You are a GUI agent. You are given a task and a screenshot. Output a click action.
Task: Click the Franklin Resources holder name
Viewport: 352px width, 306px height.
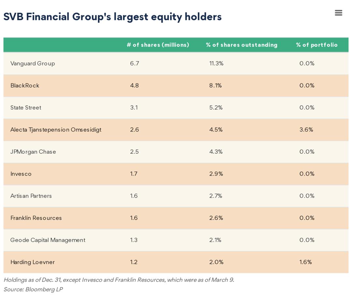36,218
